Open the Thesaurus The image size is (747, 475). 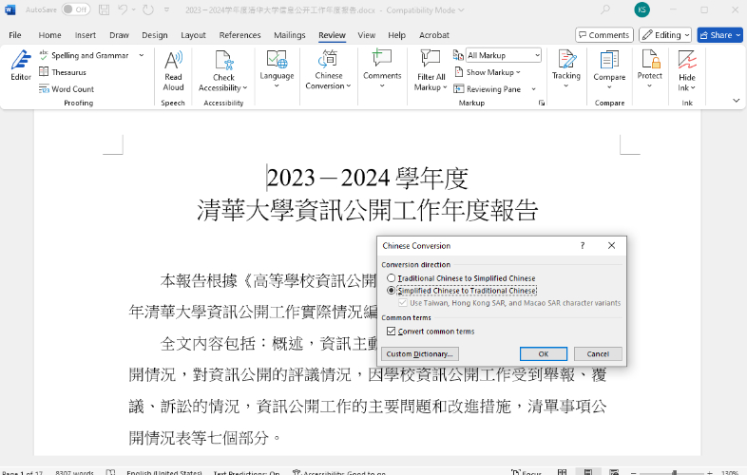63,72
